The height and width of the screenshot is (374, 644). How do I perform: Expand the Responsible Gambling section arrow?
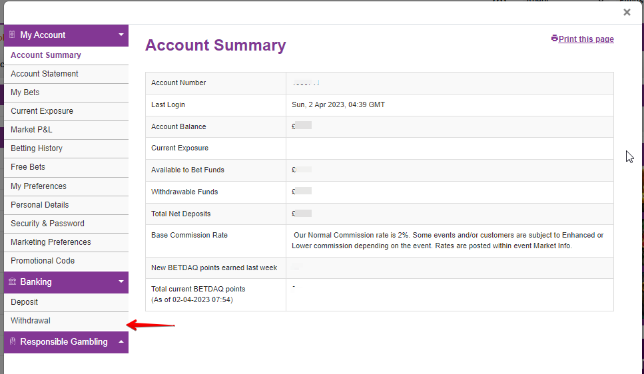pyautogui.click(x=121, y=341)
